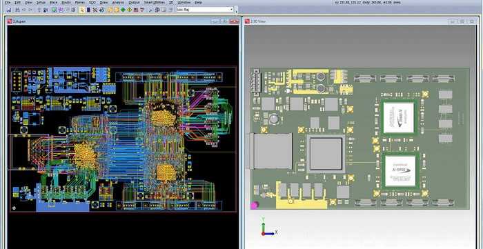Click the dropdown arrow of the layer combo box
The width and height of the screenshot is (483, 249).
tap(231, 10)
